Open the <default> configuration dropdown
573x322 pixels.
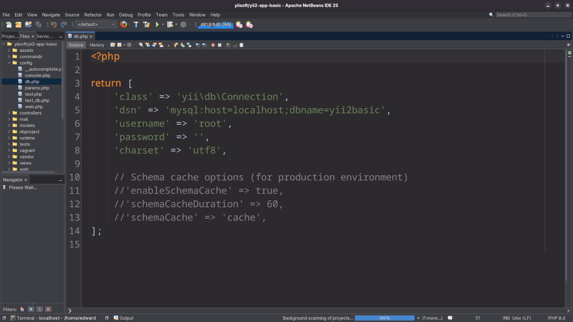click(96, 25)
